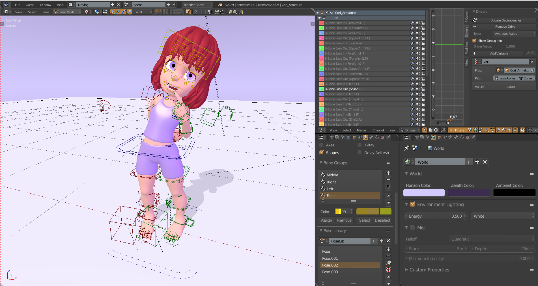538x286 pixels.
Task: Uncheck Show Debug Info
Action: point(474,40)
